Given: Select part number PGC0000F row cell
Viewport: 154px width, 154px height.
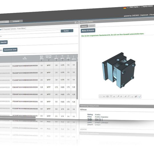Looking at the screenshot, I should pos(25,109).
